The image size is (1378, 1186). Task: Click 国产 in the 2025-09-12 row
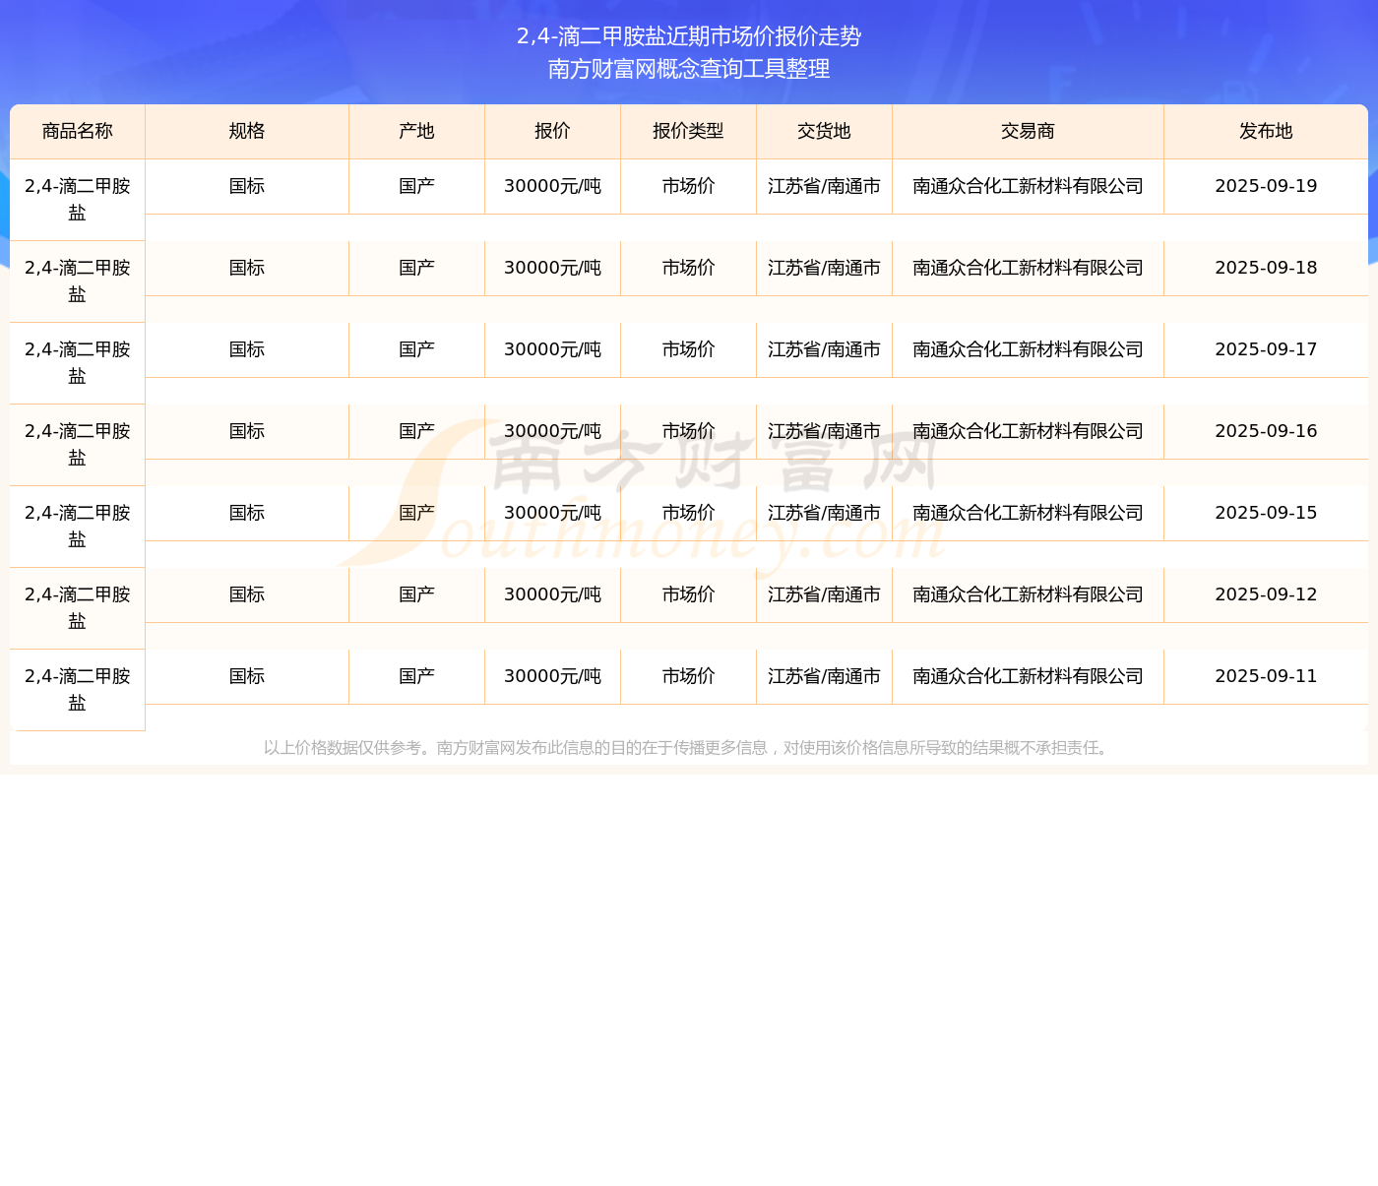click(x=416, y=594)
